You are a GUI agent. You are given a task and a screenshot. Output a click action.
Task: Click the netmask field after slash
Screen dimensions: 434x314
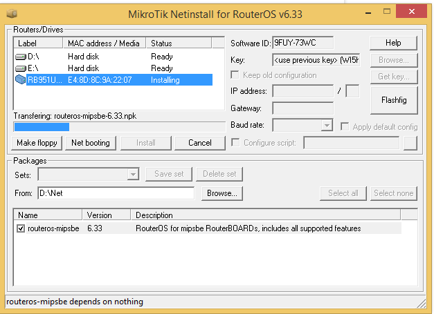[352, 91]
